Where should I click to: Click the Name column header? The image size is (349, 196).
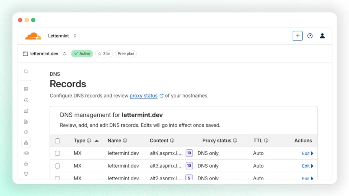tap(114, 141)
